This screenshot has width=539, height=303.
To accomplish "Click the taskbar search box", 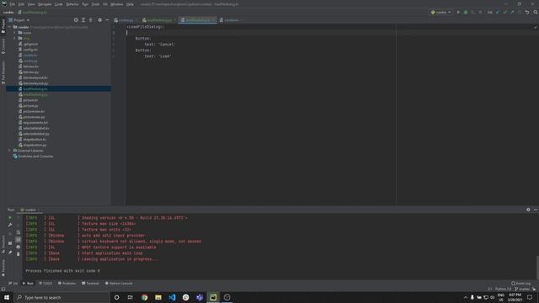I will pos(61,297).
